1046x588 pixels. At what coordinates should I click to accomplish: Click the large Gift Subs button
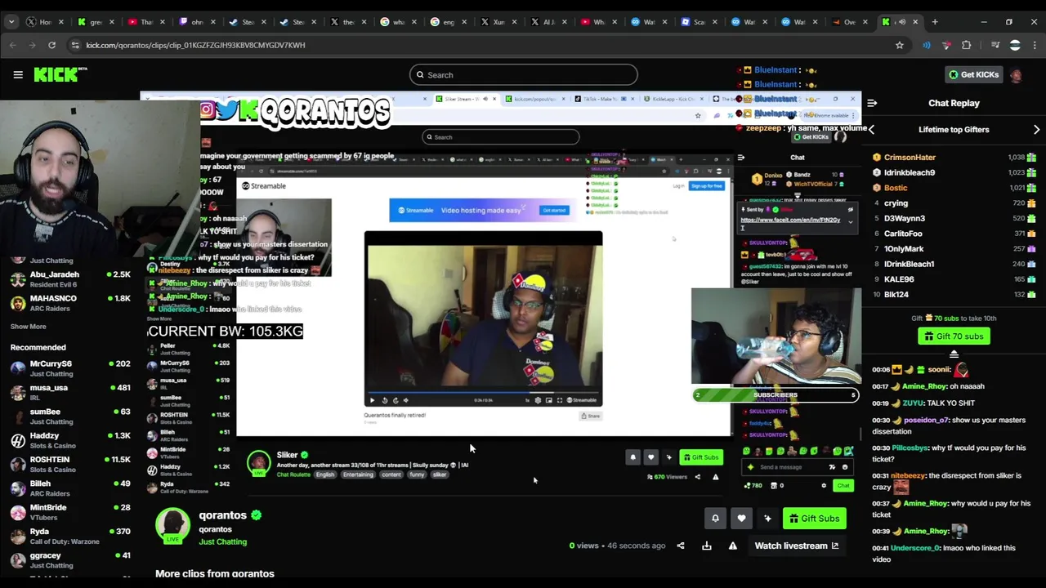814,519
